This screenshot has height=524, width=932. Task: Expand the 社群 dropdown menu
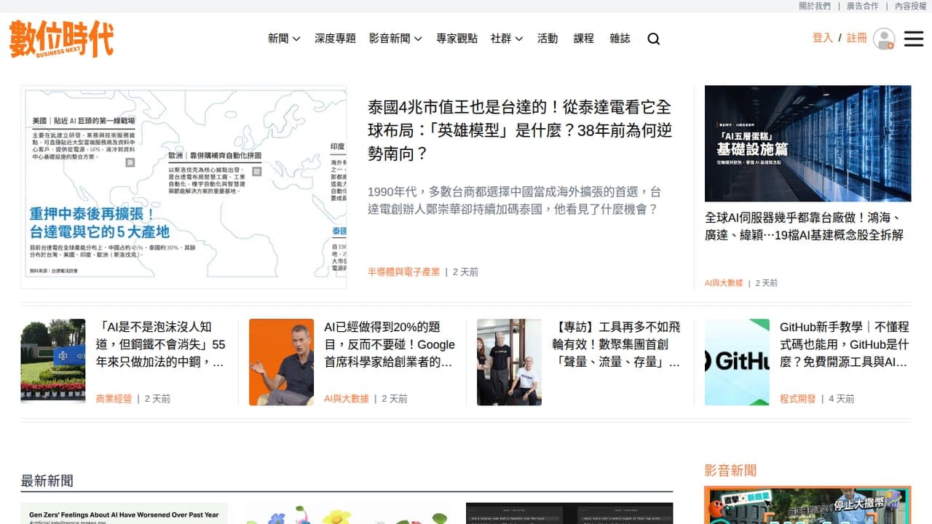point(507,39)
